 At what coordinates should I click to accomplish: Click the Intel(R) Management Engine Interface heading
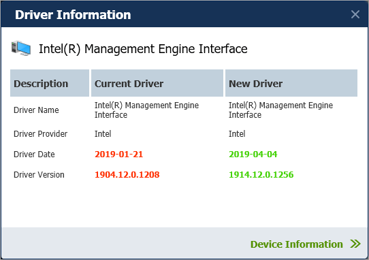pos(143,49)
